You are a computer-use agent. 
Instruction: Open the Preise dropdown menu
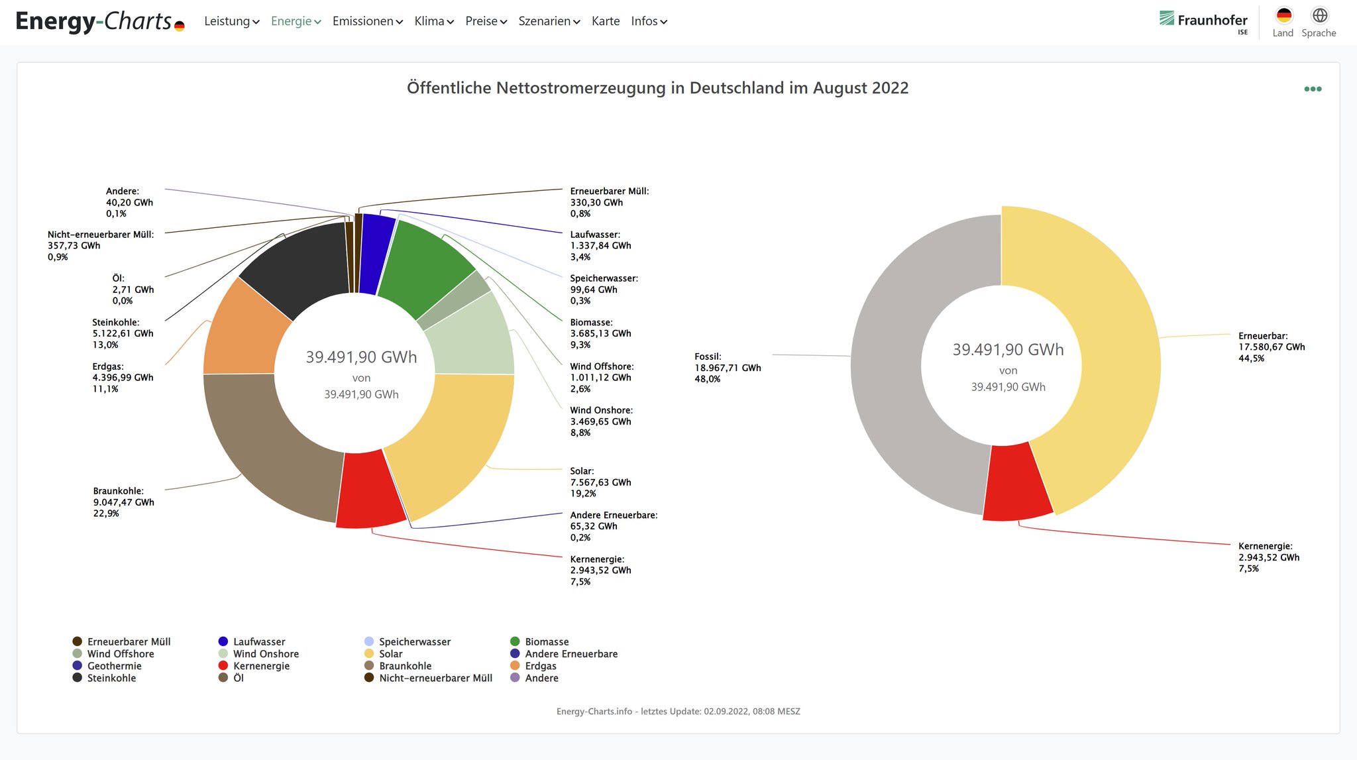[486, 21]
